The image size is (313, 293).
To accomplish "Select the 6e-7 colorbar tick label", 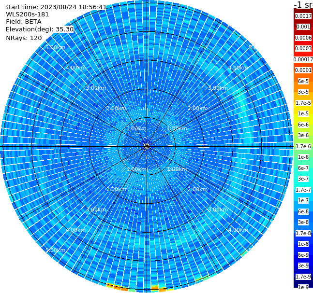I will (x=303, y=168).
